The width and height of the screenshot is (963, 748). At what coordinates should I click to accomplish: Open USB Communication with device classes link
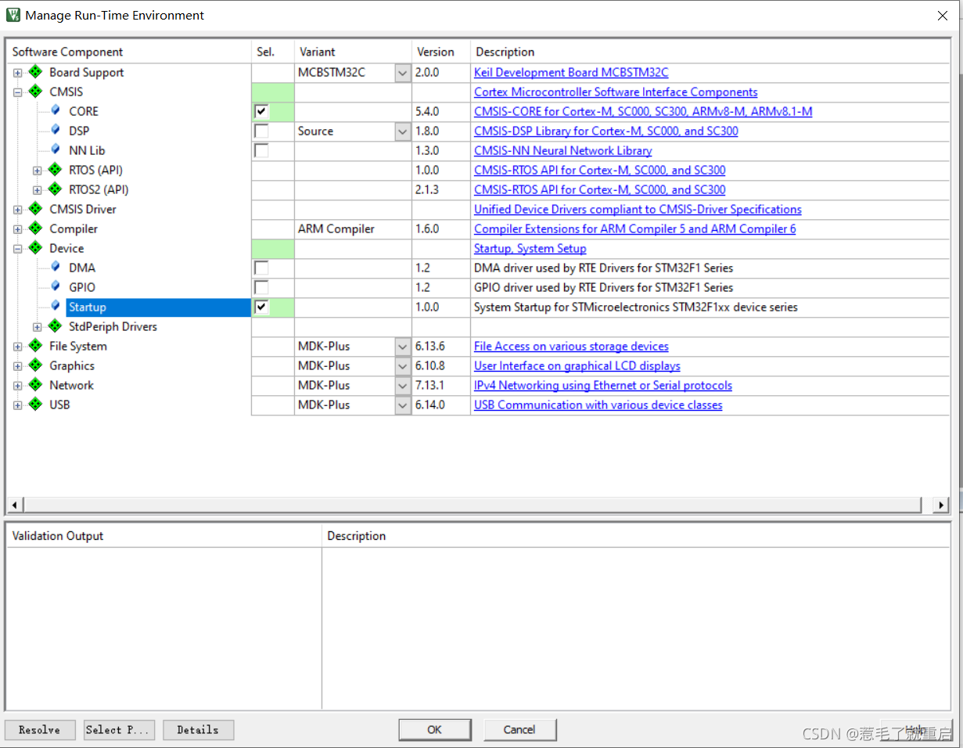click(598, 405)
